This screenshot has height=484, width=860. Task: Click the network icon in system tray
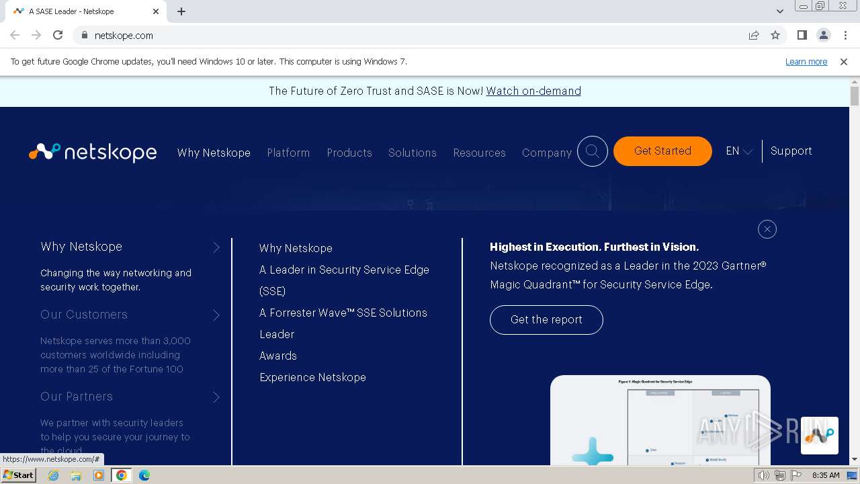(780, 475)
